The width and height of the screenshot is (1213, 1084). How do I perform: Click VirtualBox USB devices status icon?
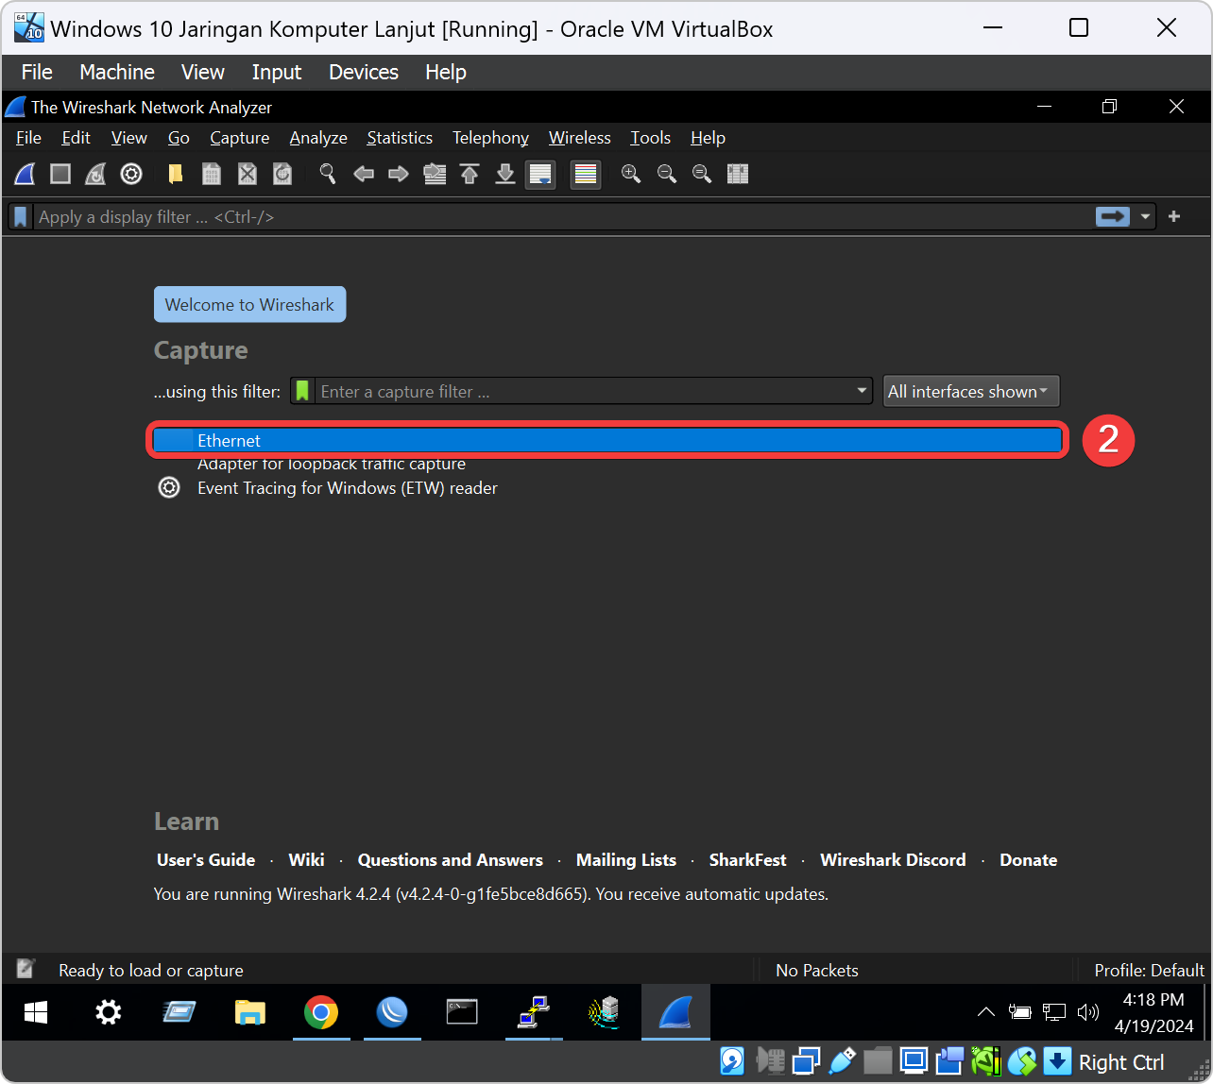click(x=842, y=1061)
